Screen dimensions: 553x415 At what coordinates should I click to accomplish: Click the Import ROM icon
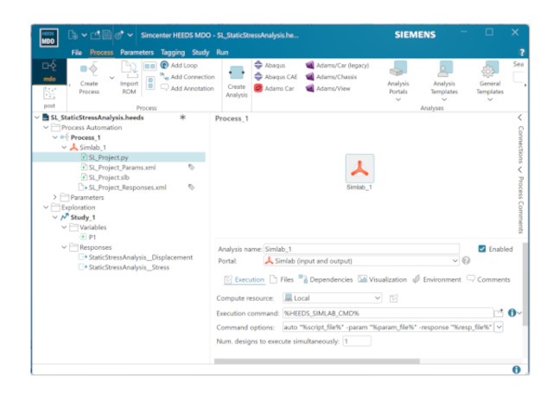[x=129, y=68]
